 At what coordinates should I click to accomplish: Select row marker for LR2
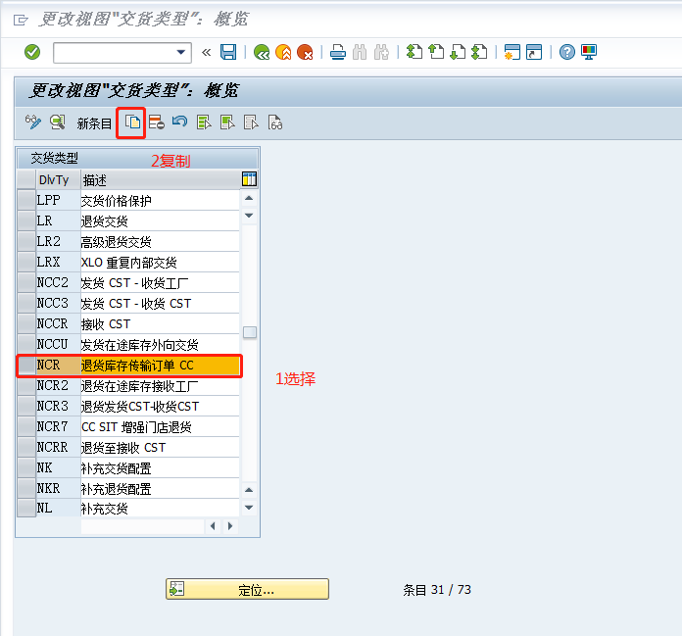point(27,241)
